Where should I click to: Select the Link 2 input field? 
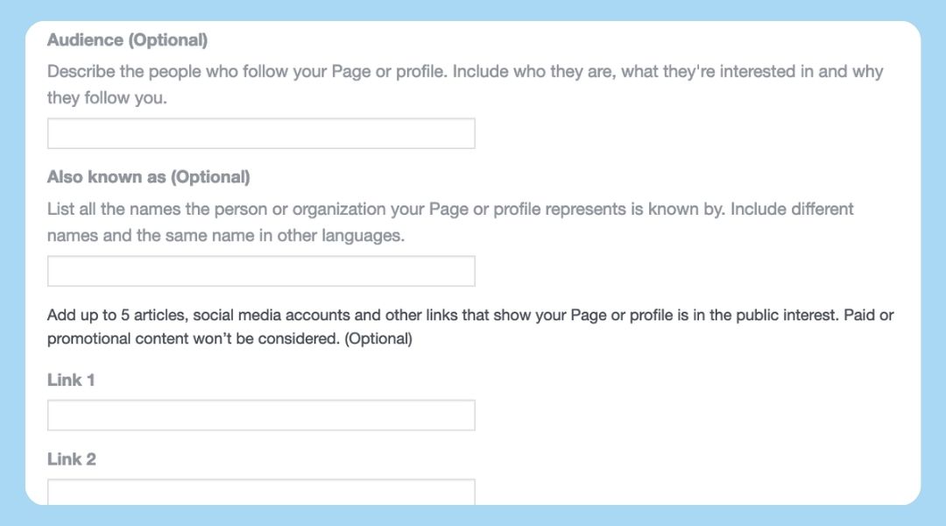point(261,492)
